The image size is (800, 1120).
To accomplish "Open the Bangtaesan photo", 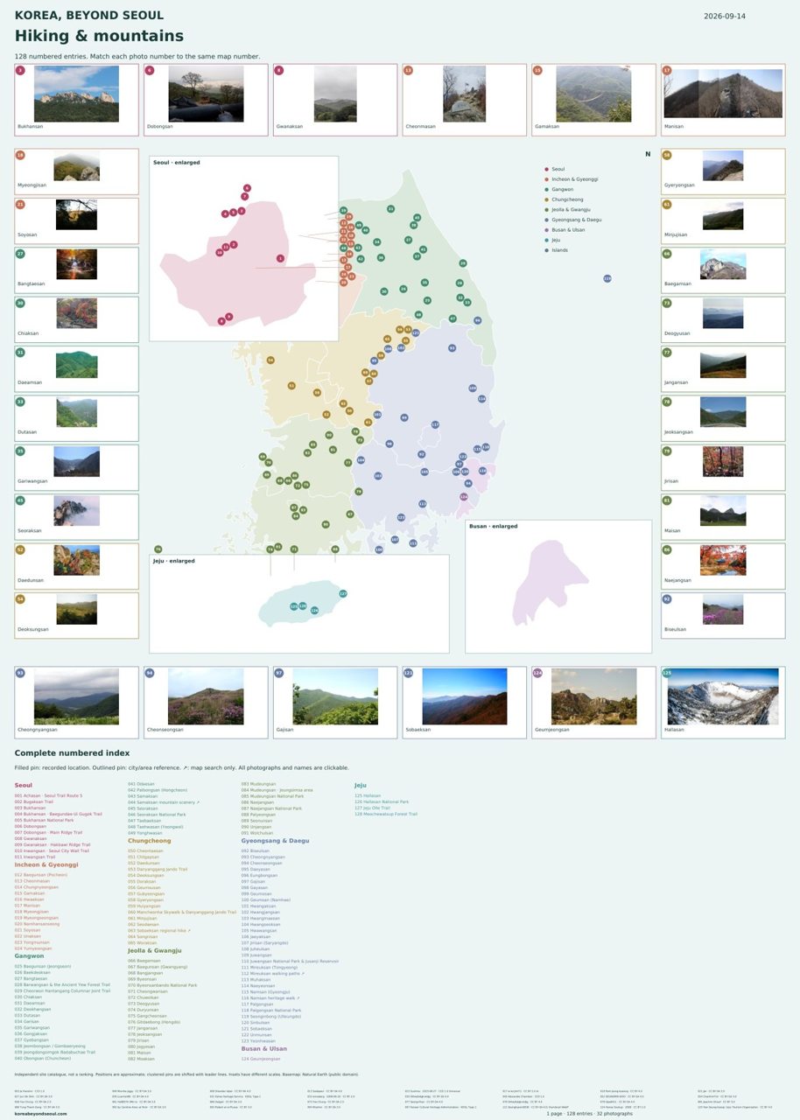I will pyautogui.click(x=76, y=264).
